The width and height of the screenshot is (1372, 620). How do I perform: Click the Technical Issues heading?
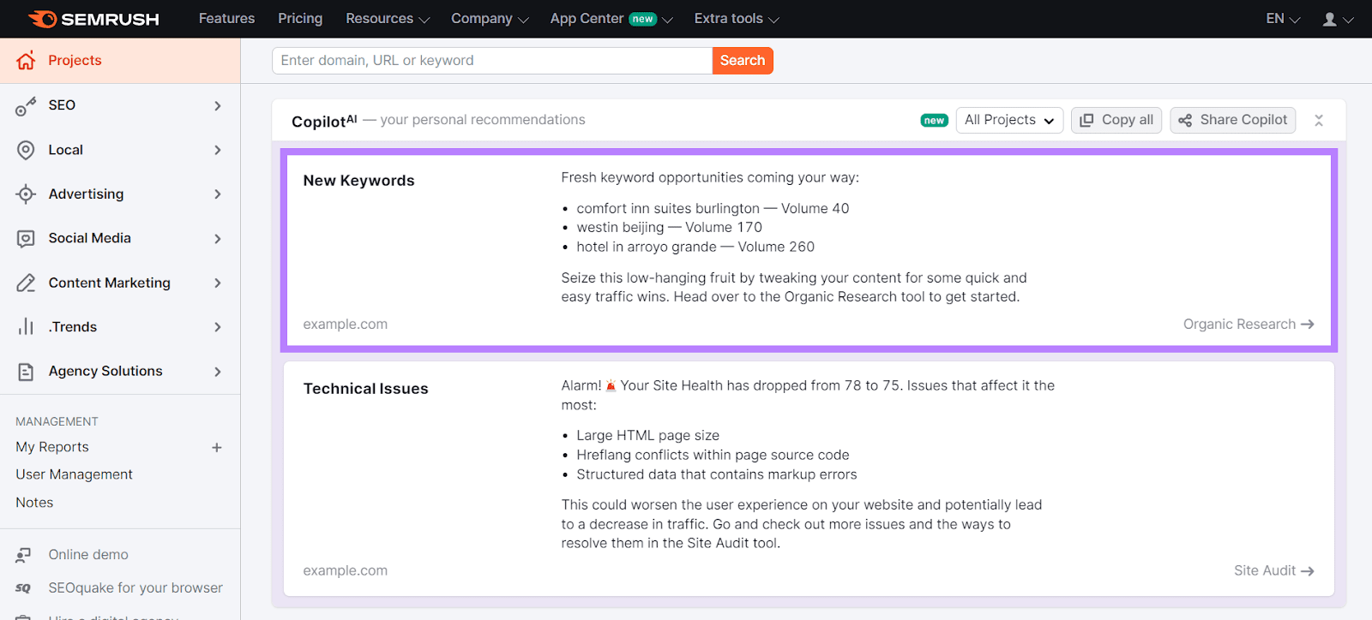(x=365, y=389)
